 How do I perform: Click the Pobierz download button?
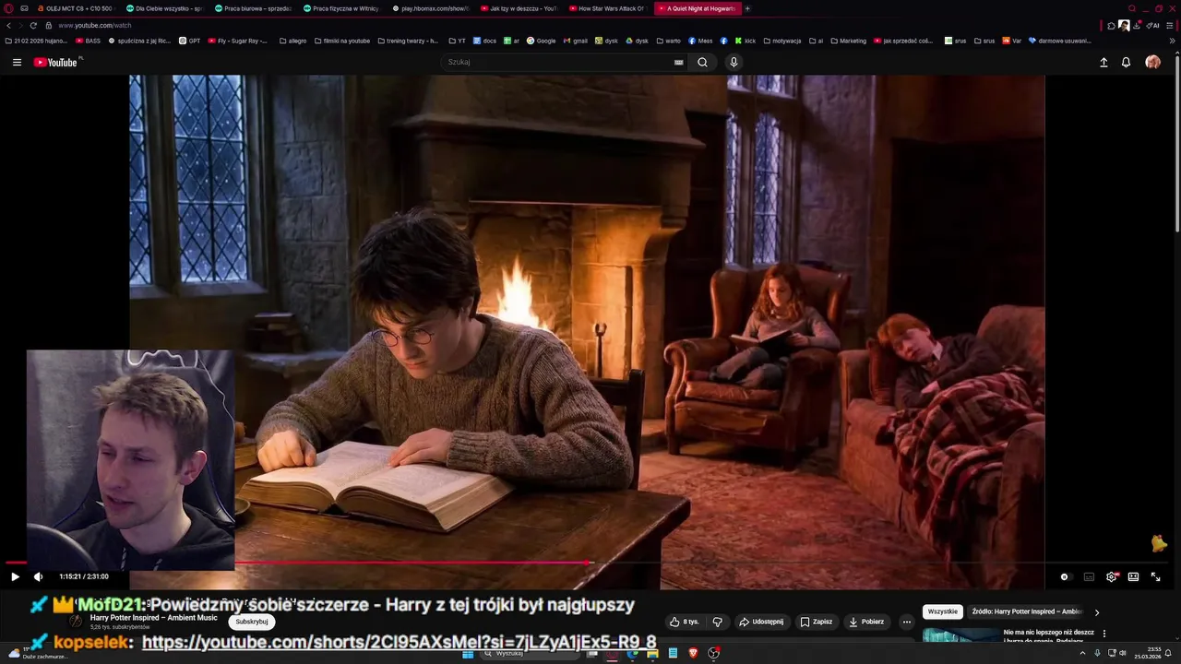866,622
